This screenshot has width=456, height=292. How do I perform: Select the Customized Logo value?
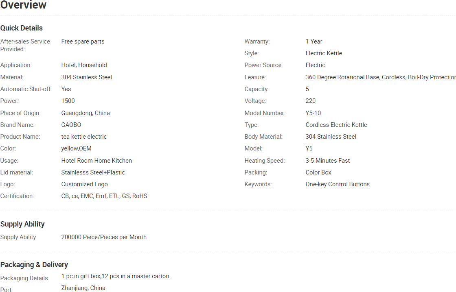pos(84,184)
